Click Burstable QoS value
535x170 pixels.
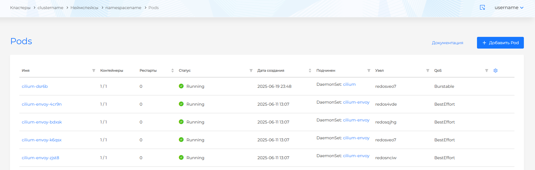point(444,86)
